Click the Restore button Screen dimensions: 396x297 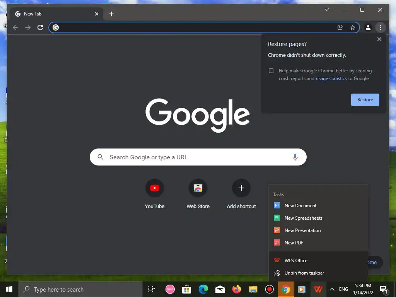[365, 100]
